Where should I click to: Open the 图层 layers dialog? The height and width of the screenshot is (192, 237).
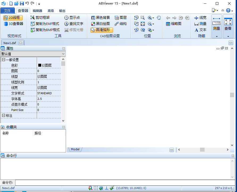click(120, 18)
